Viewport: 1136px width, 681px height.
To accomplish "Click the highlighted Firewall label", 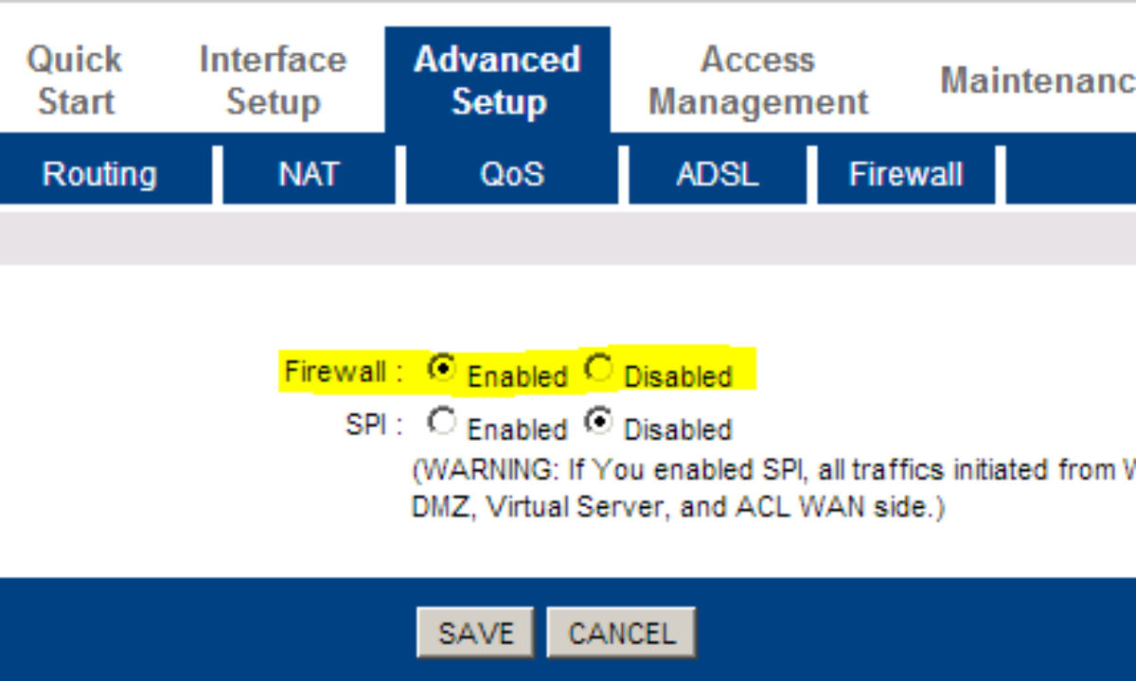I will [x=337, y=371].
